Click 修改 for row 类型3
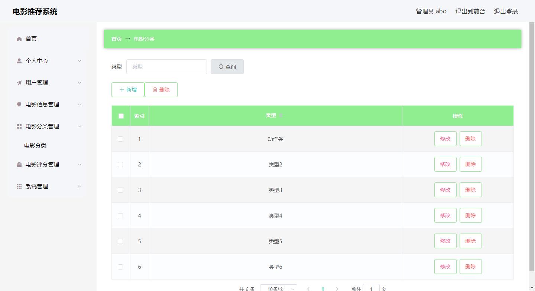 click(445, 190)
